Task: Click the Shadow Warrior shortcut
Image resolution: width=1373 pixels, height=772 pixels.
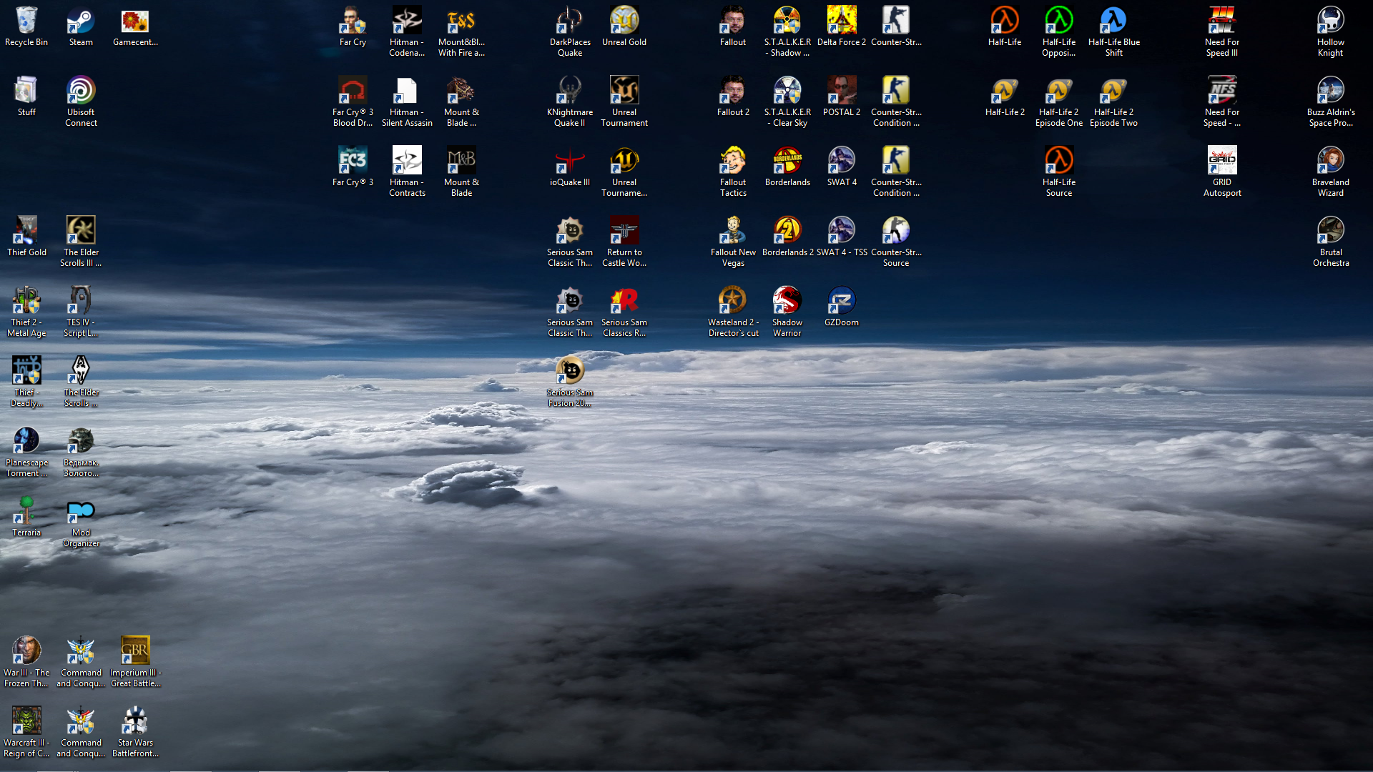Action: point(787,301)
